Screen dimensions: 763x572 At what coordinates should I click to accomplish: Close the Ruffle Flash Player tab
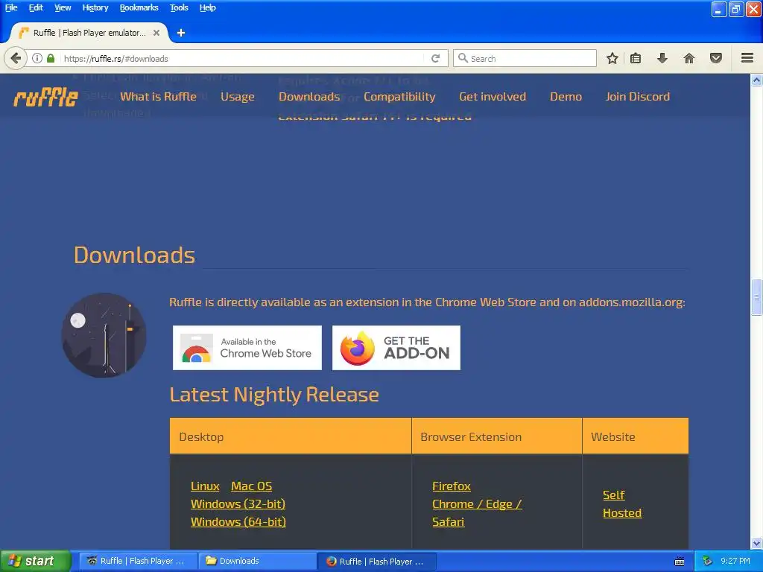click(x=156, y=33)
